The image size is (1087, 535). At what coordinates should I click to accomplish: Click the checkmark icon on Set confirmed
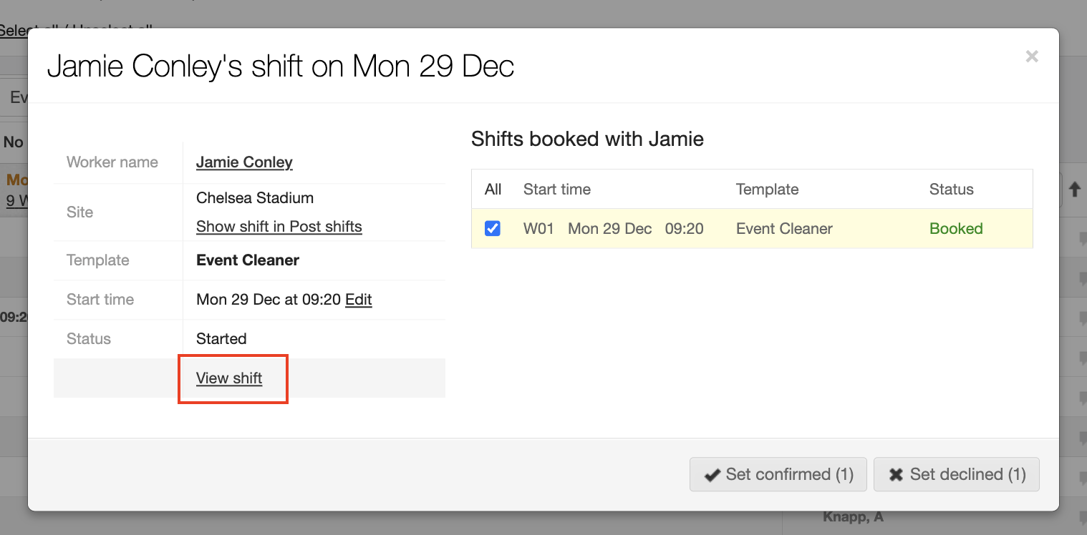[x=712, y=475]
